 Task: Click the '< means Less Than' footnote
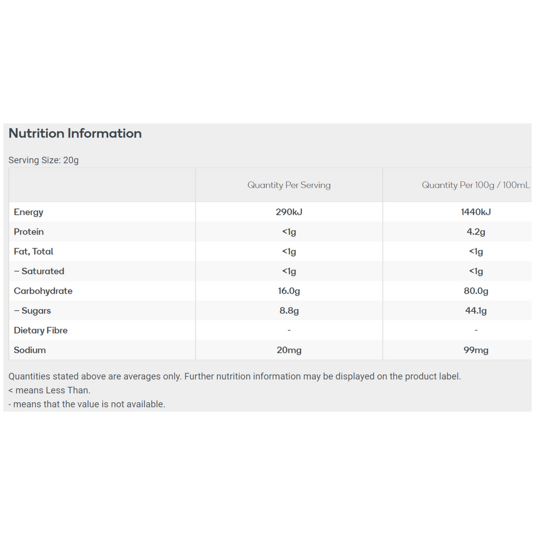tap(50, 390)
